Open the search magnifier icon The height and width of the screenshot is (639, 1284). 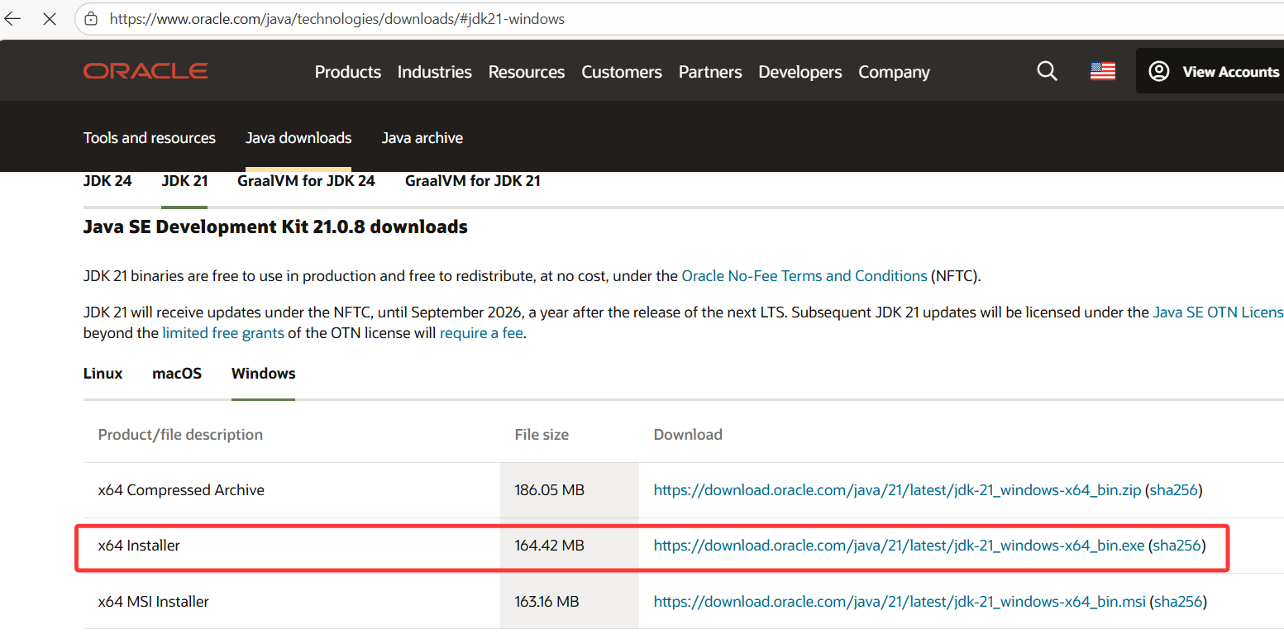coord(1047,71)
